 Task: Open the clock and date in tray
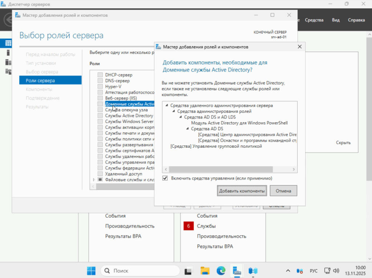point(355,271)
